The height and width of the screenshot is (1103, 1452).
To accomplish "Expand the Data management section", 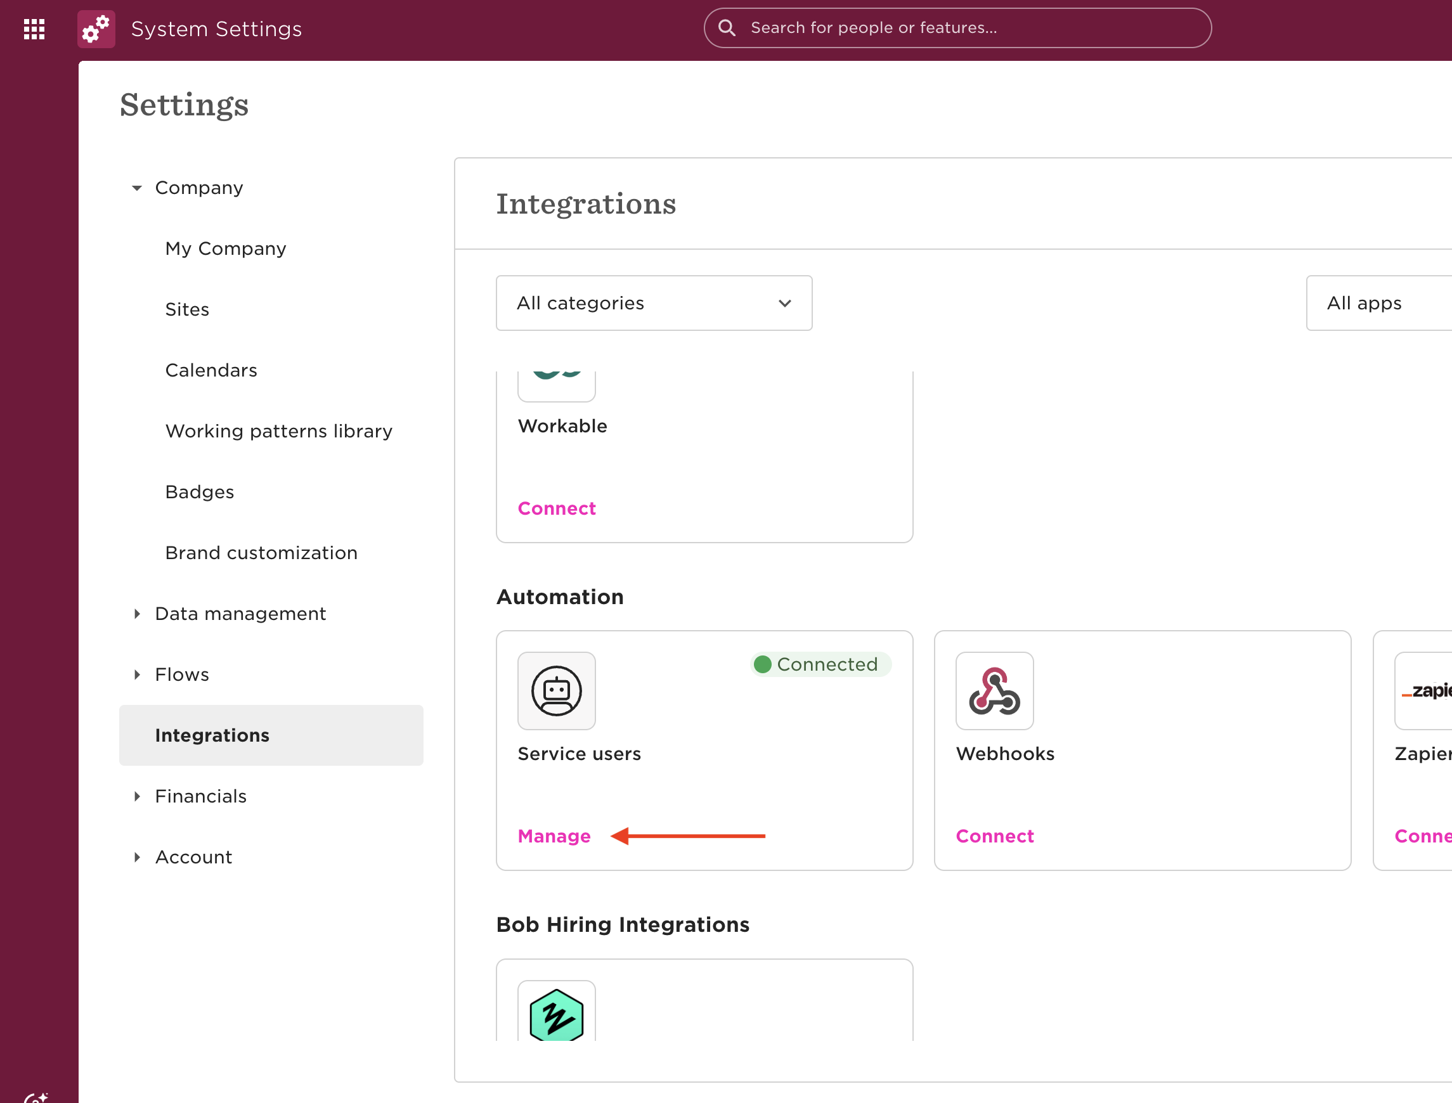I will [x=136, y=614].
